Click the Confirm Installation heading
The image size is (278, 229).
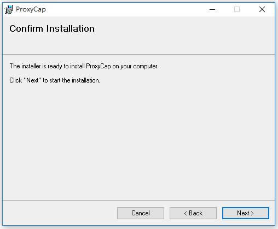coord(52,28)
